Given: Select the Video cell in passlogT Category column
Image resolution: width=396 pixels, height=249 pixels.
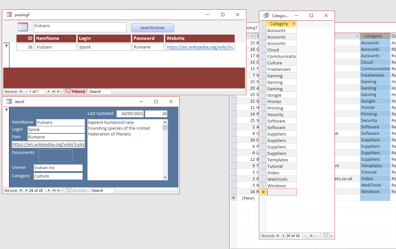Looking at the screenshot, I should click(x=375, y=179).
